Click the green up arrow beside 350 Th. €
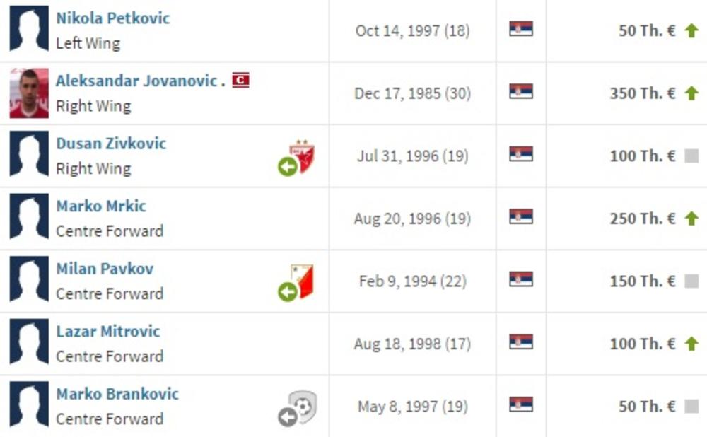Screen dimensions: 707x437 691,93
